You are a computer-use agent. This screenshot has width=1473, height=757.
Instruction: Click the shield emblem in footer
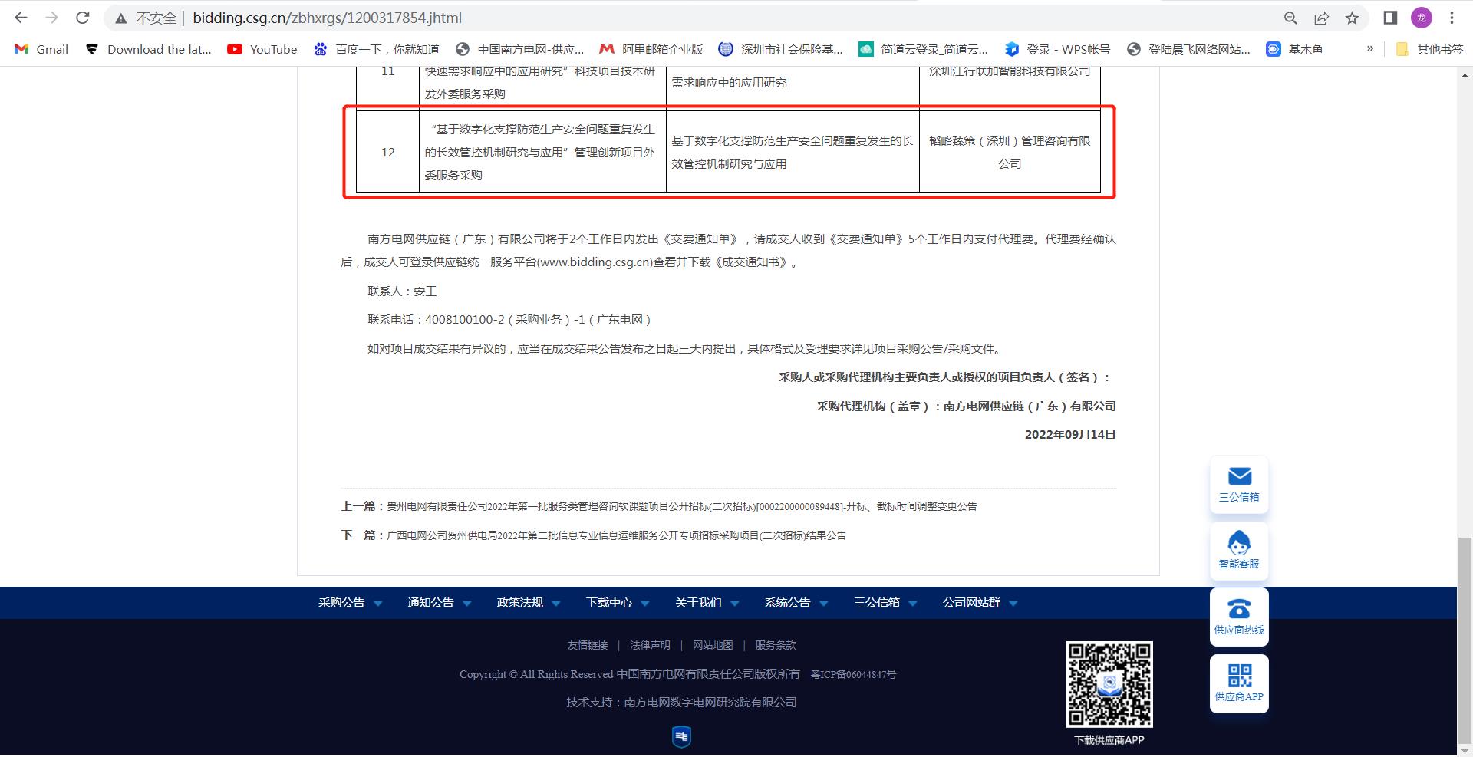pos(681,737)
